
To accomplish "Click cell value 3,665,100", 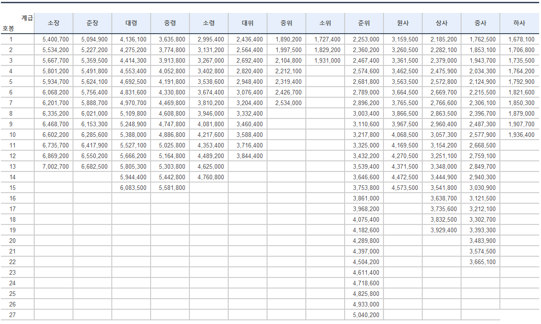I will point(483,262).
